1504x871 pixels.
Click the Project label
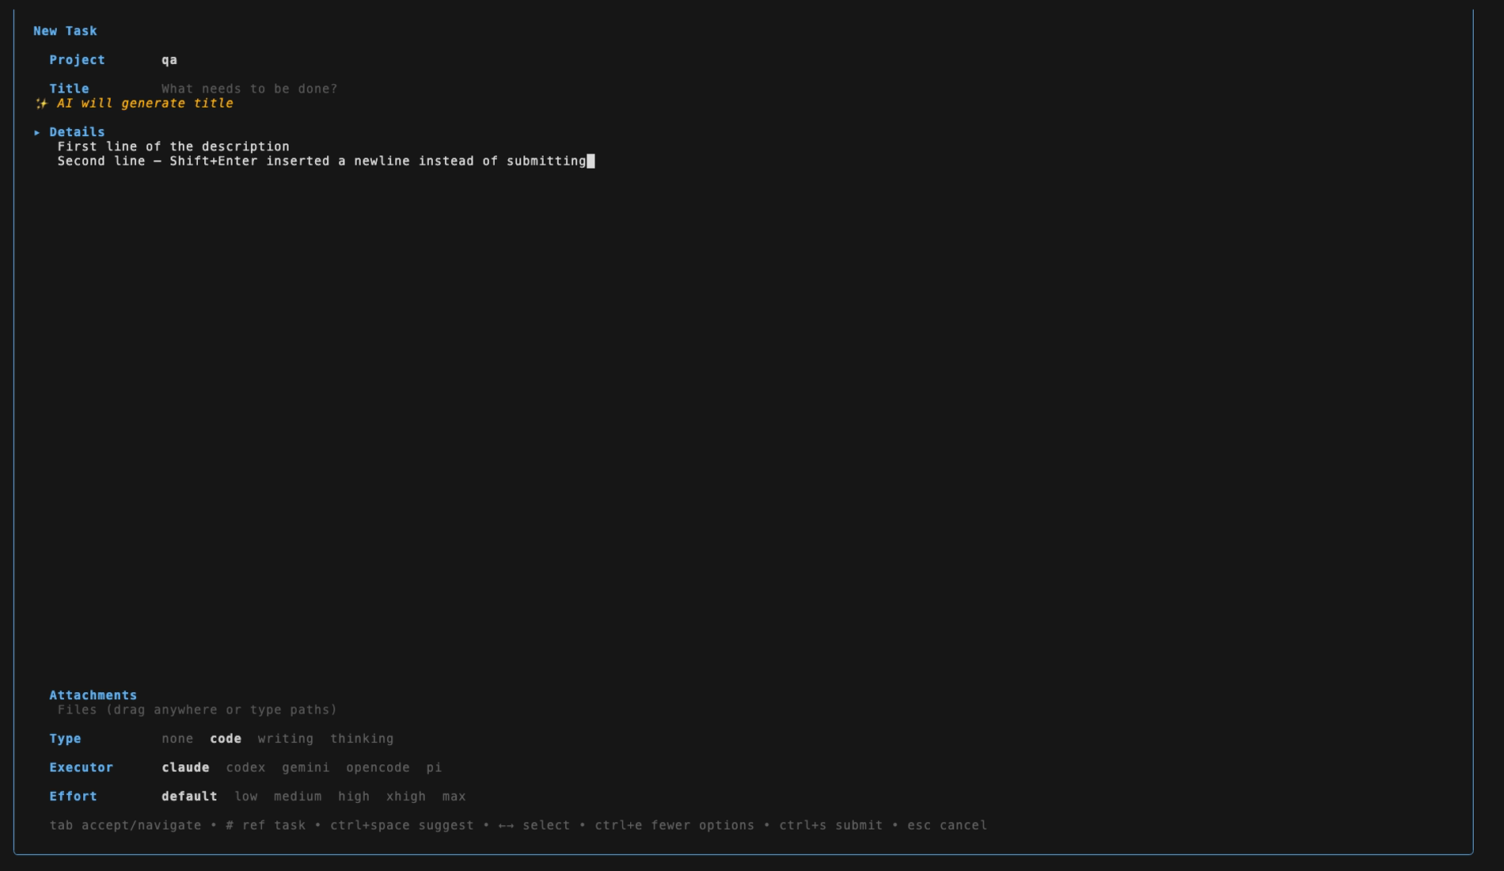coord(77,60)
